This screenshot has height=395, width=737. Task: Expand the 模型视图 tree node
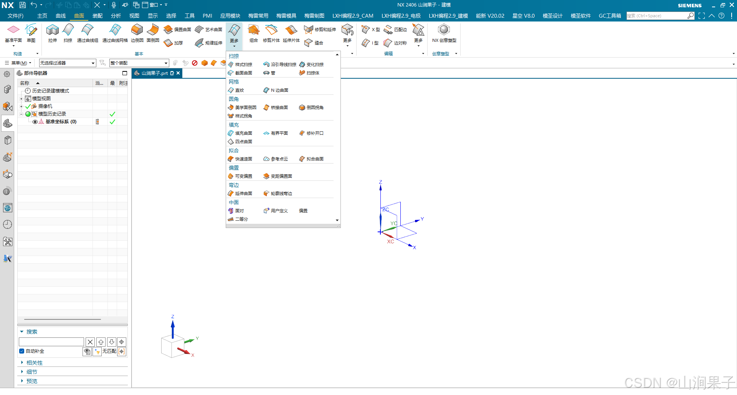21,99
